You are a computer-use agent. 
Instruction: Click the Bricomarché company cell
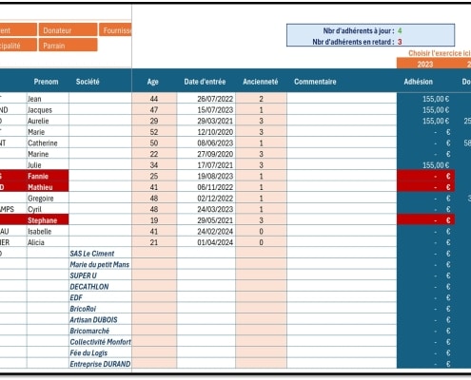pos(100,331)
